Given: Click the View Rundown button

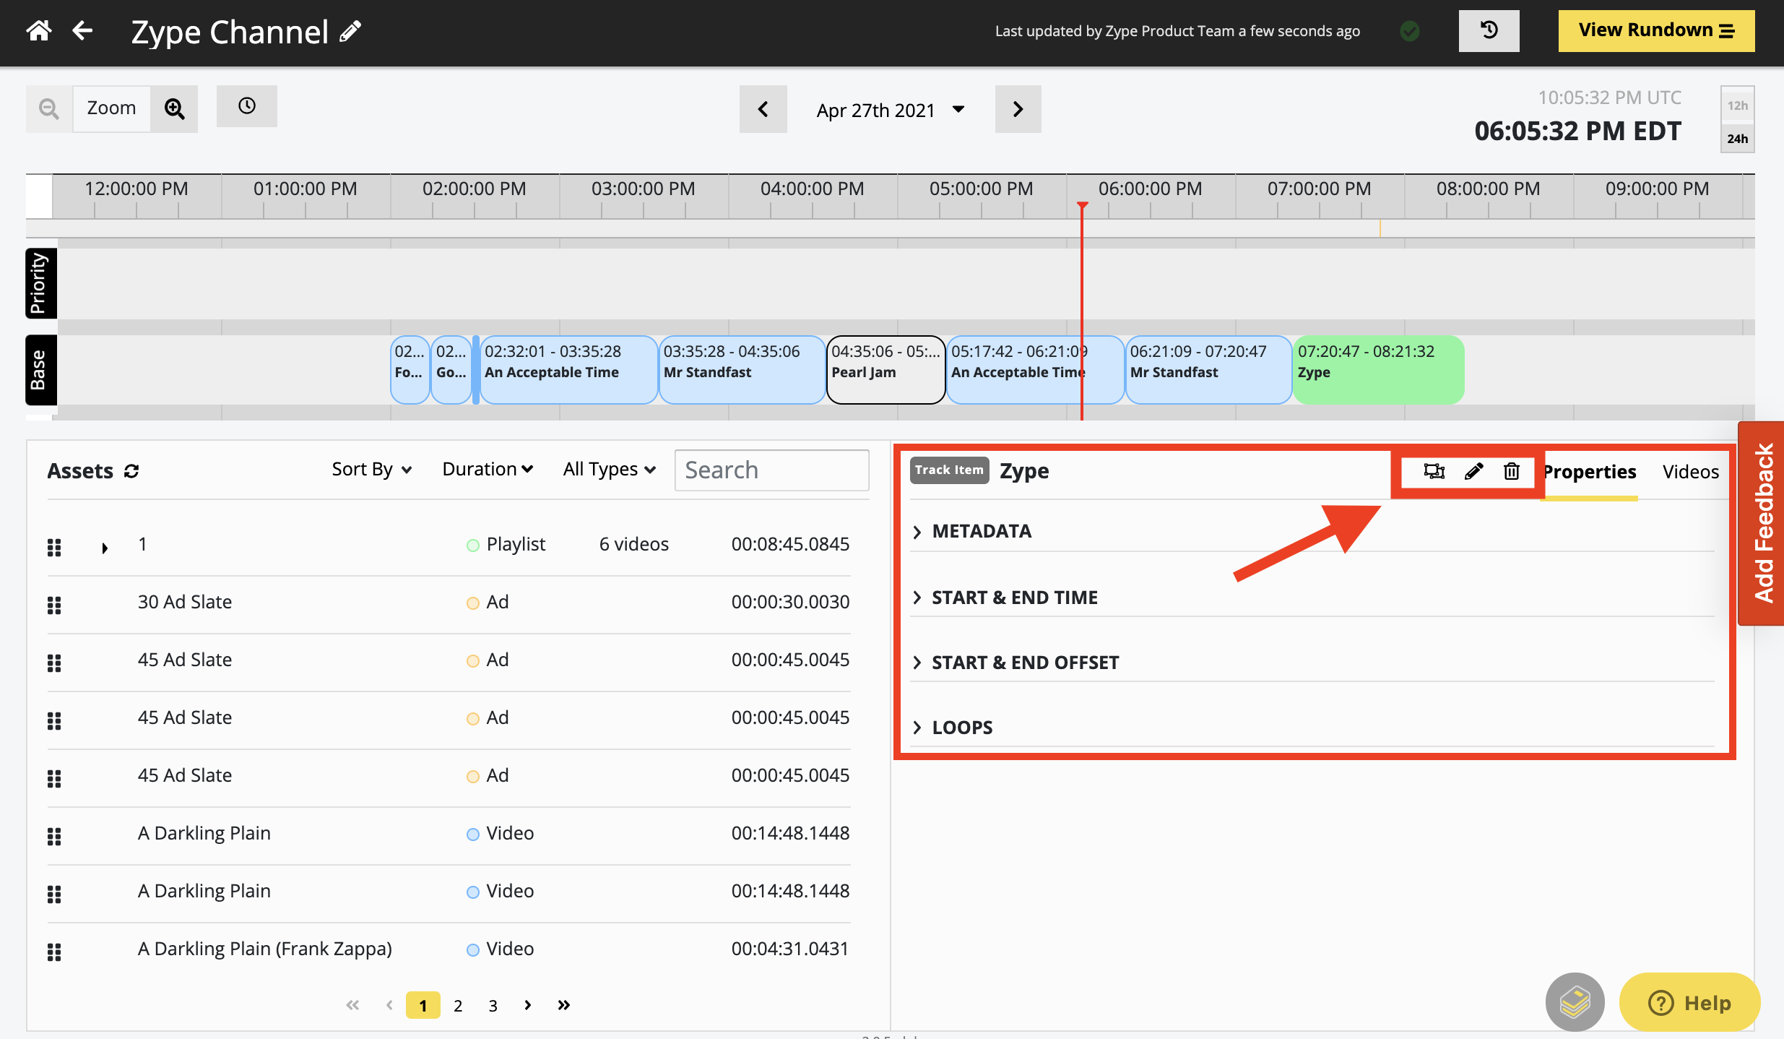Looking at the screenshot, I should [1655, 30].
